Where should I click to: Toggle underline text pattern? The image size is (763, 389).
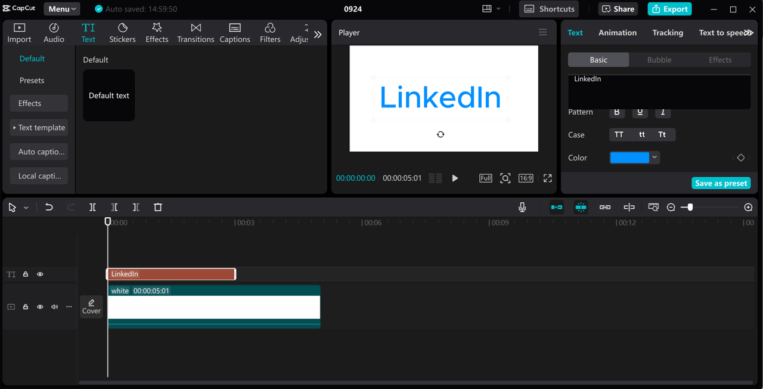coord(640,112)
